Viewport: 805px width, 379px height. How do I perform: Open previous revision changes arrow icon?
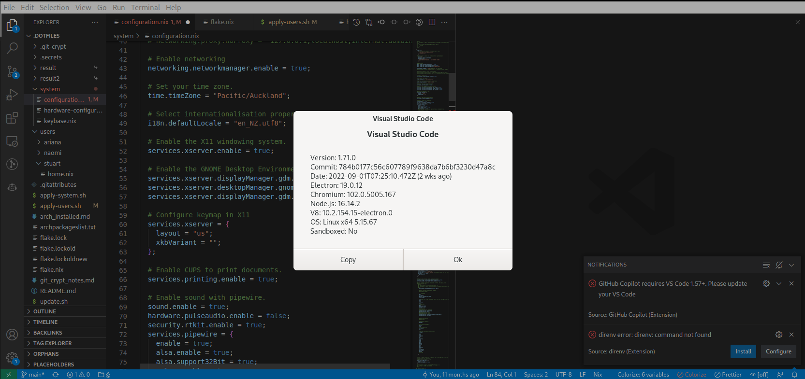tap(381, 22)
